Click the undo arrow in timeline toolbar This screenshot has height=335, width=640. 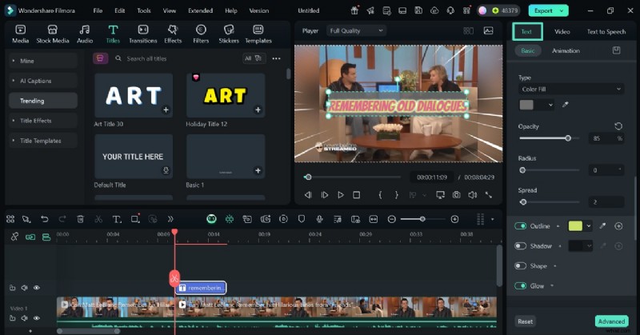click(x=44, y=219)
